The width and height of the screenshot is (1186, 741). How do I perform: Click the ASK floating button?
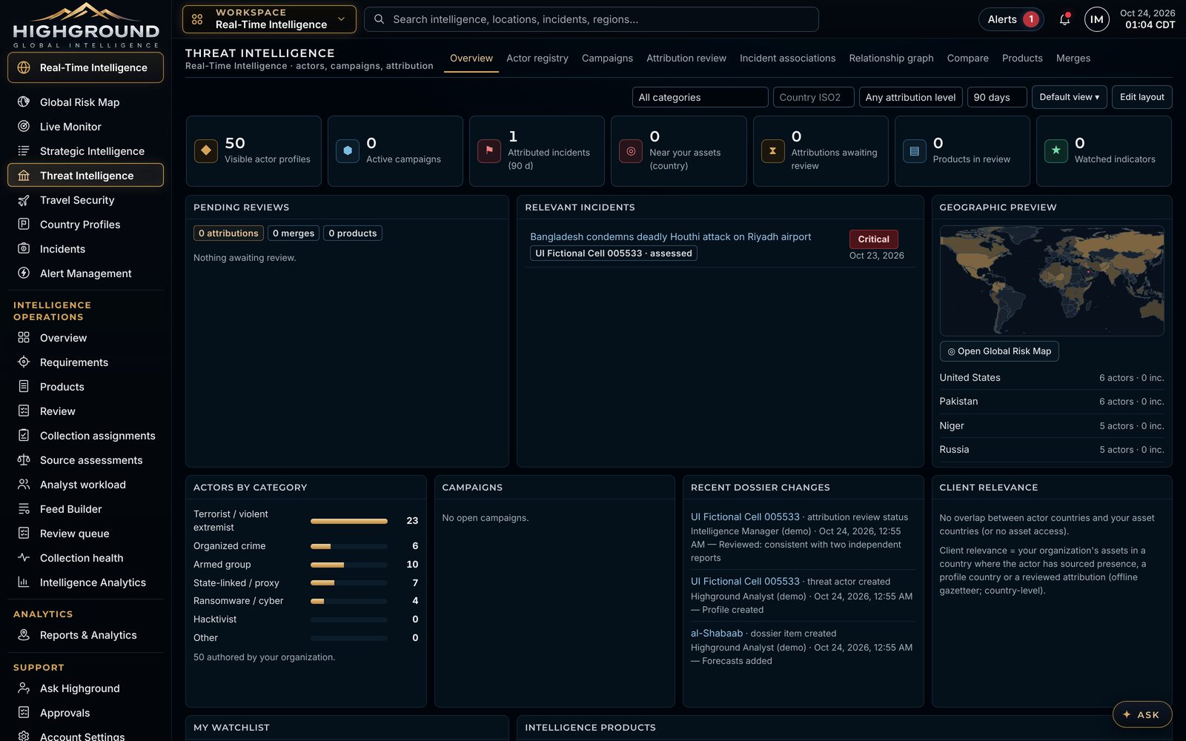(x=1142, y=714)
